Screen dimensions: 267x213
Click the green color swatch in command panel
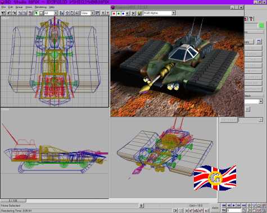261,25
